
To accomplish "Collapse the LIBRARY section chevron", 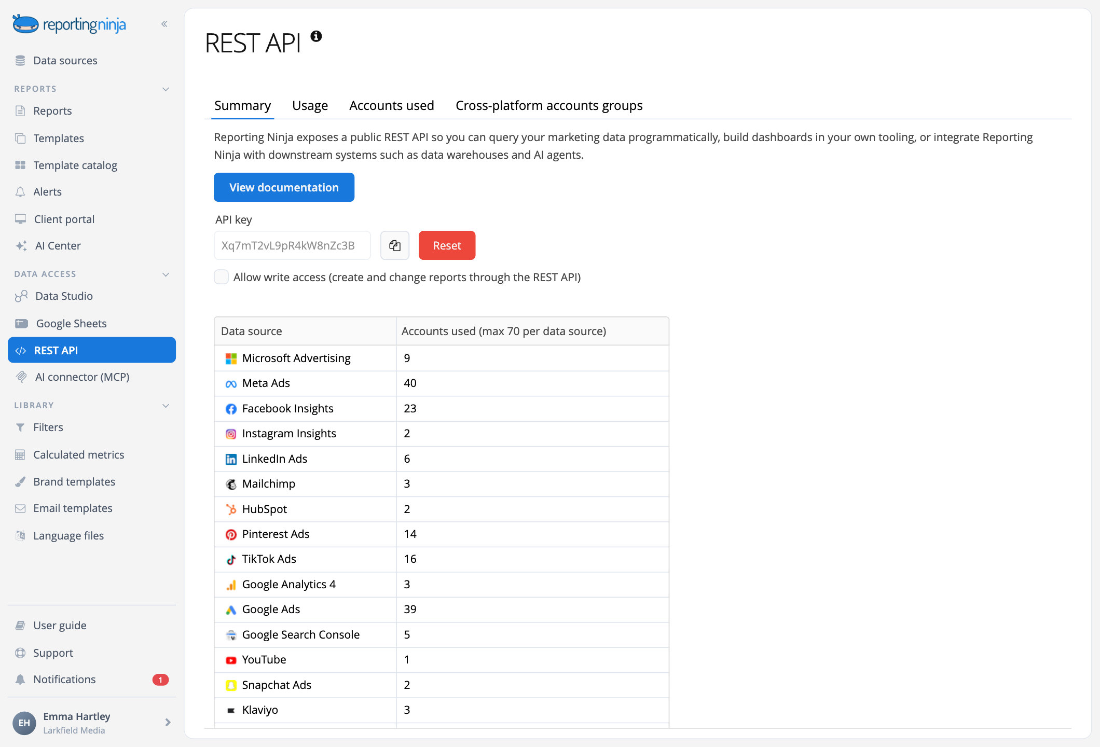I will (166, 406).
